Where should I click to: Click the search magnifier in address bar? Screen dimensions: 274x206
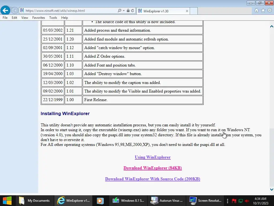pos(120,10)
